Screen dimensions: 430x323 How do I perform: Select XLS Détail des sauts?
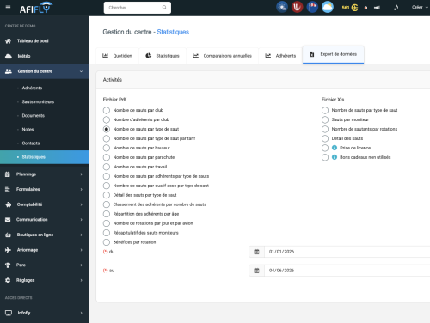pyautogui.click(x=325, y=138)
